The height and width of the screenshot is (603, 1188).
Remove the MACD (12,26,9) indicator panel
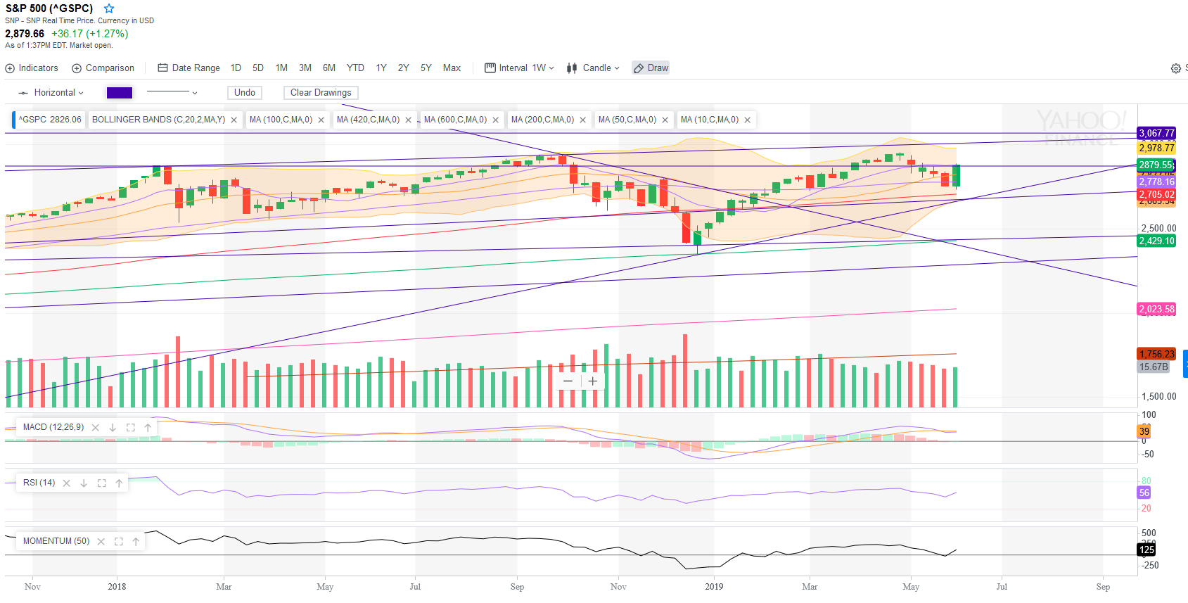pyautogui.click(x=96, y=427)
